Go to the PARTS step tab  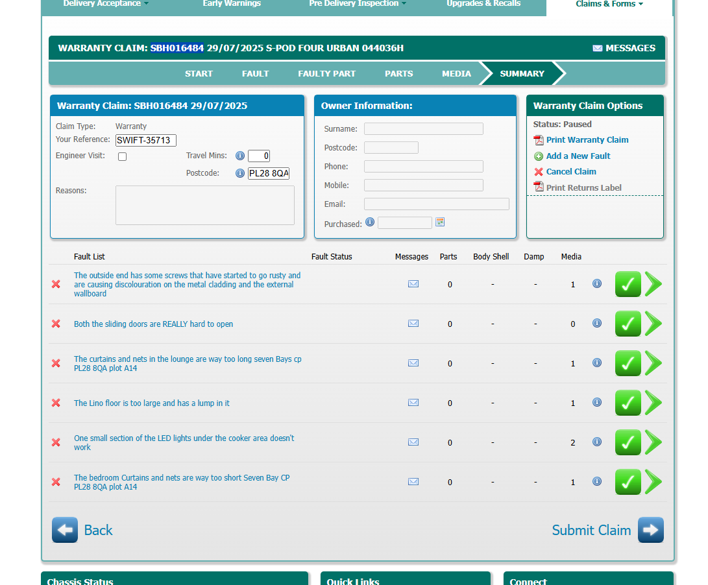click(x=398, y=73)
